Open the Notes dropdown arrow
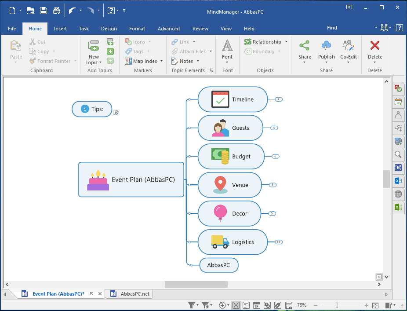 [198, 61]
